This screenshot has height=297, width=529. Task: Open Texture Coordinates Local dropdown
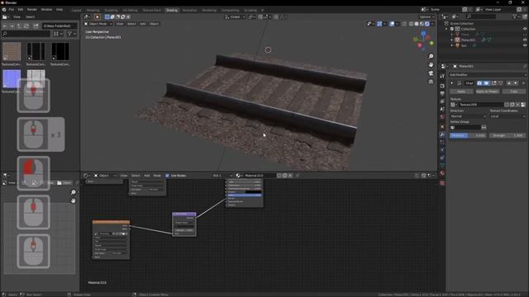point(508,116)
